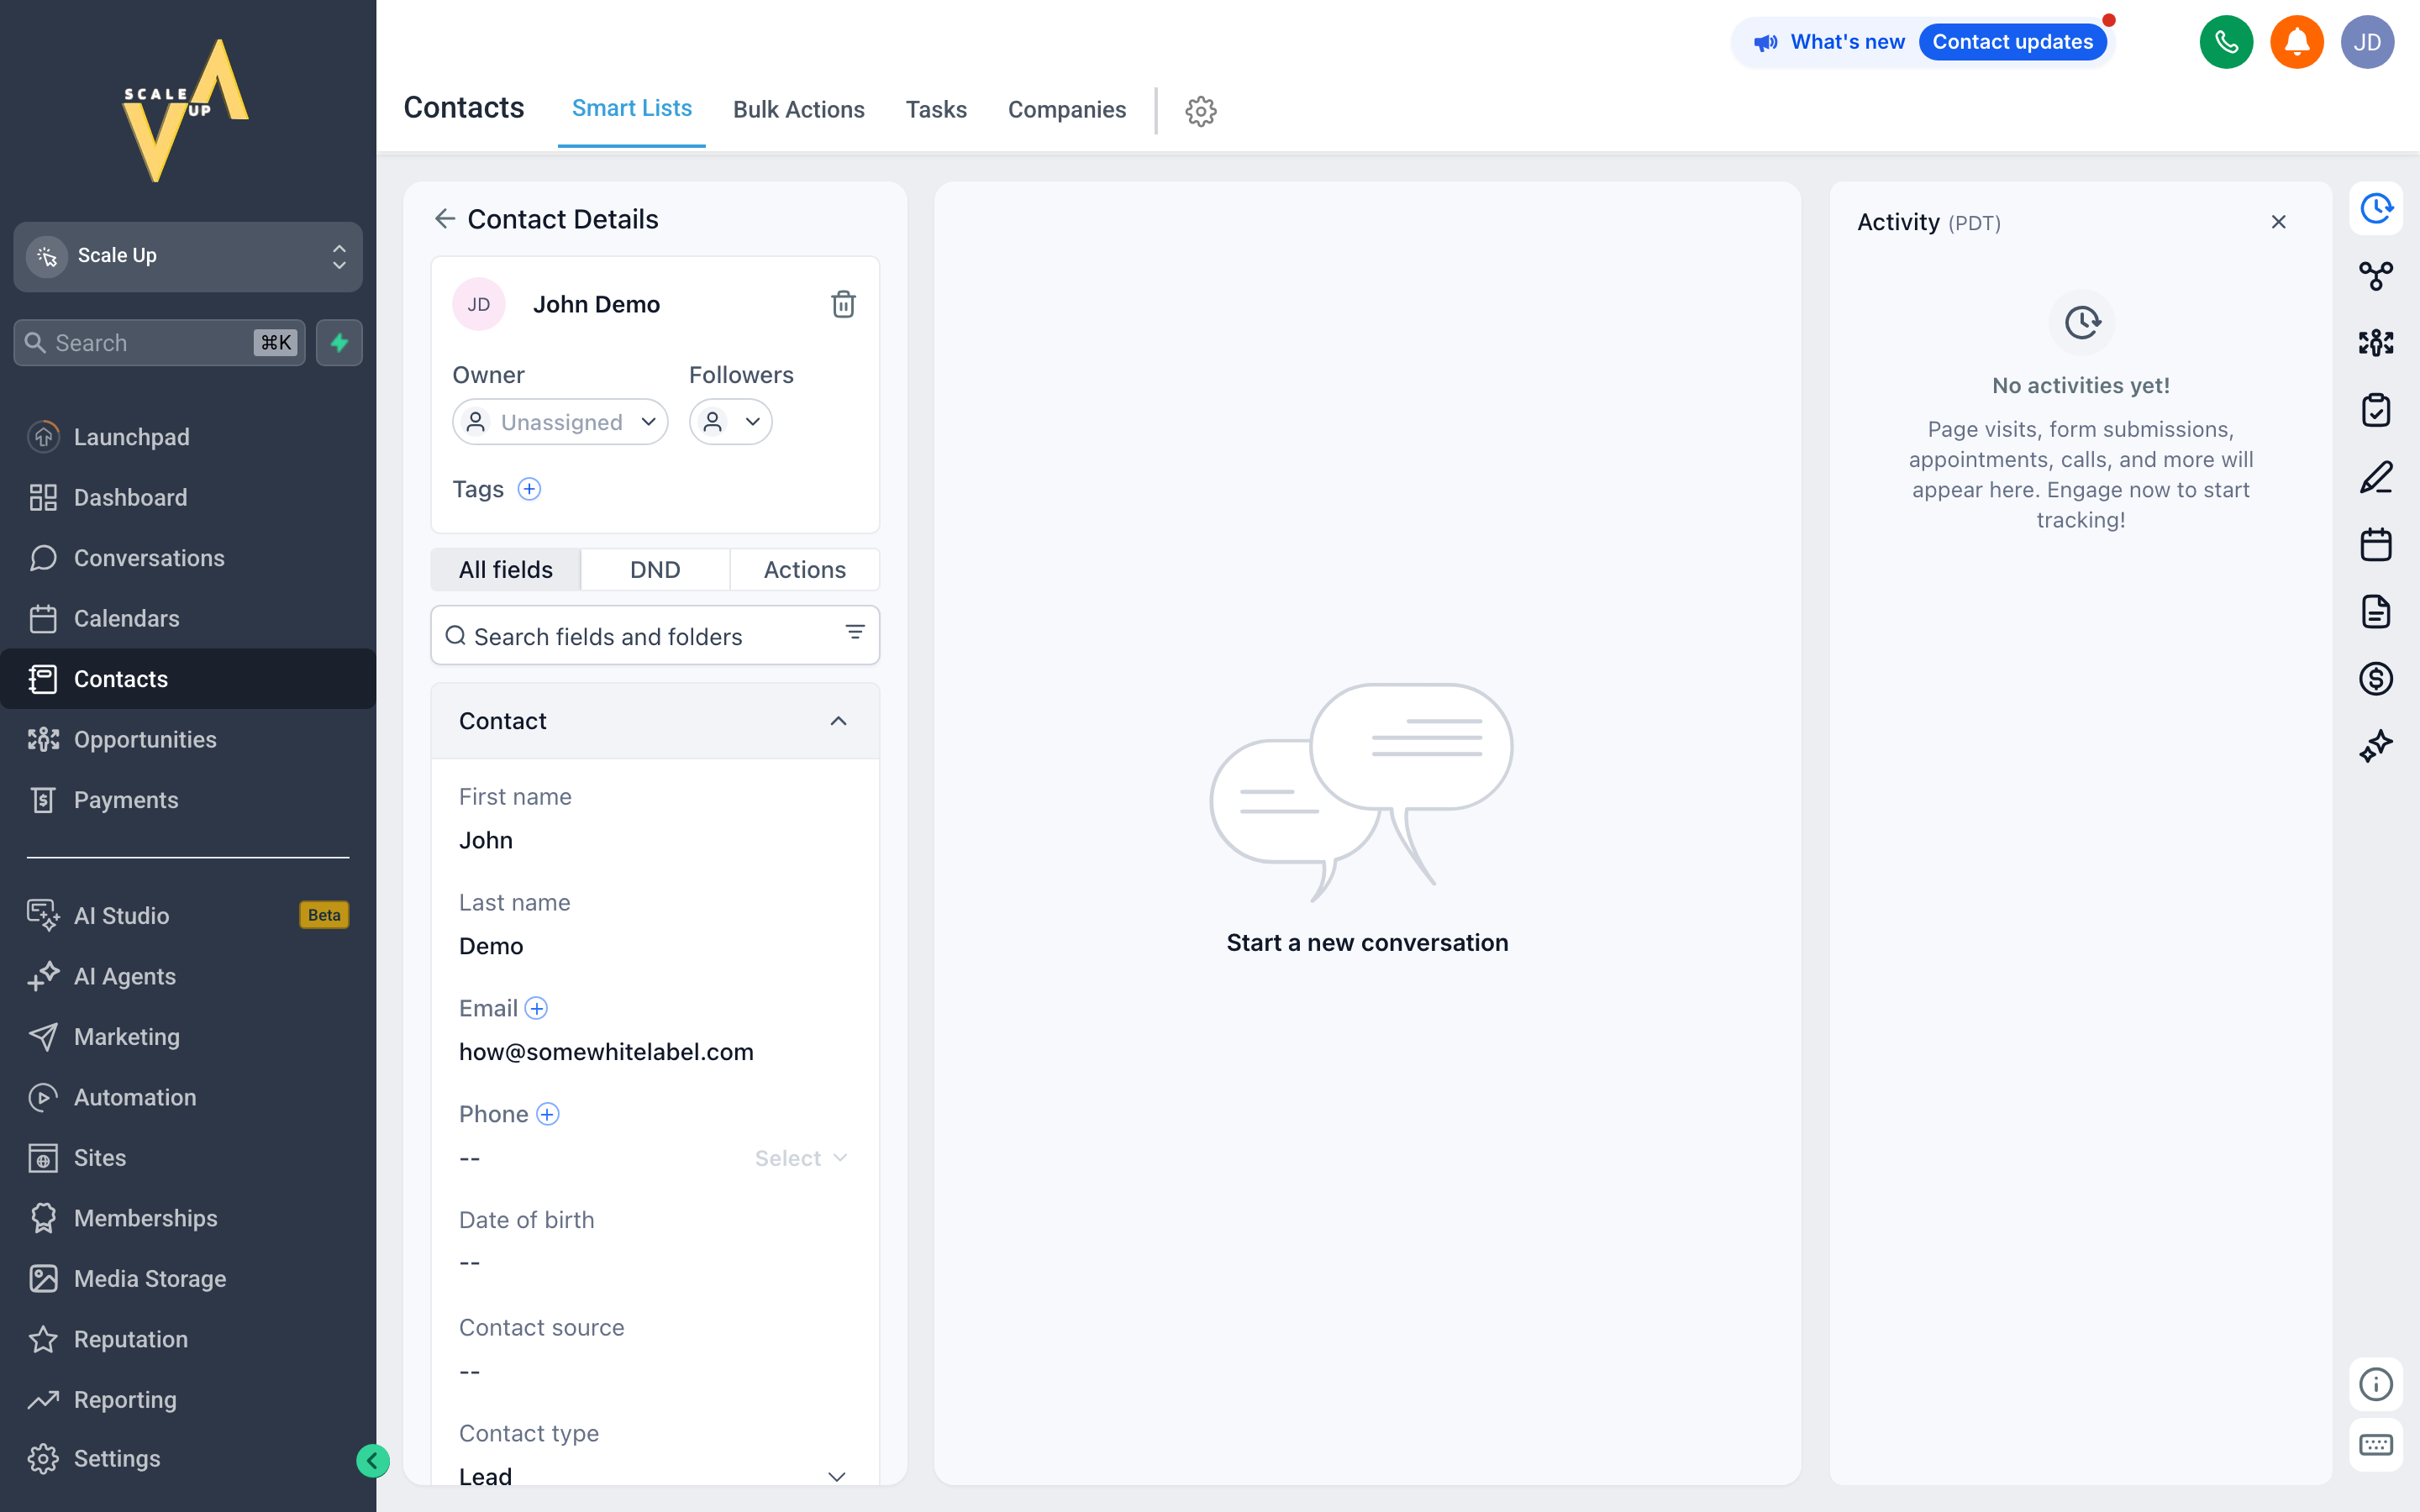The image size is (2420, 1512).
Task: Open the Tasks tab
Action: pyautogui.click(x=936, y=109)
